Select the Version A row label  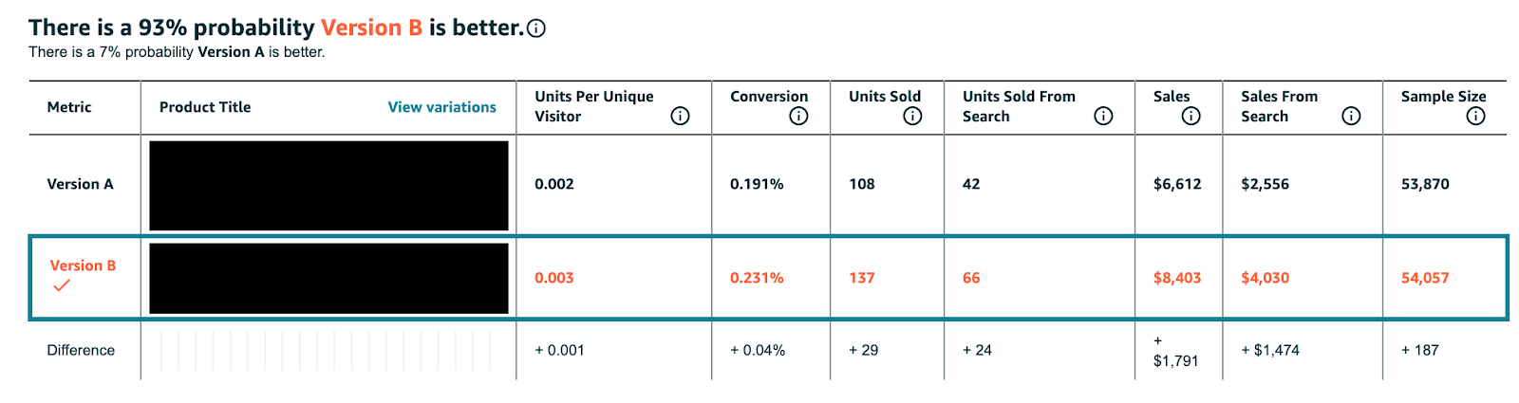pos(80,184)
